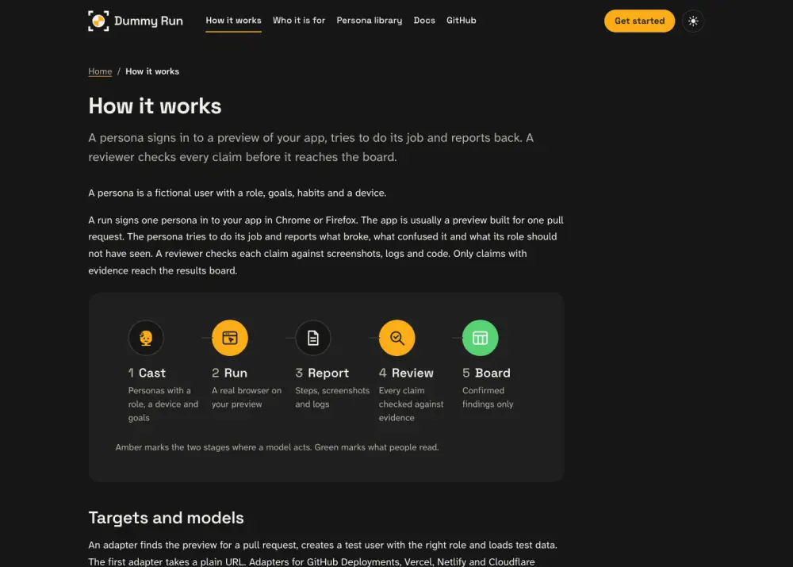The height and width of the screenshot is (567, 793).
Task: Click the Dummy Run brand name
Action: (149, 21)
